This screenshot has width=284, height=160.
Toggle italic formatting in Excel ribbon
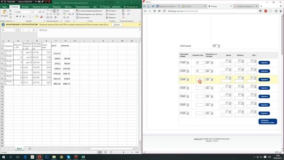tap(20, 16)
